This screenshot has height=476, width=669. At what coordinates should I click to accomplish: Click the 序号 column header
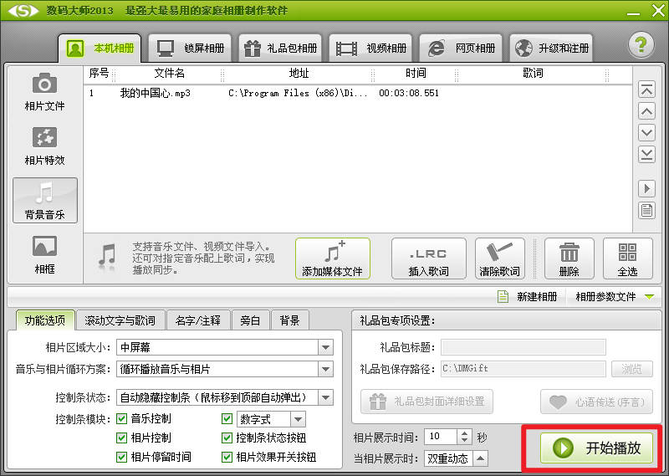(x=99, y=74)
